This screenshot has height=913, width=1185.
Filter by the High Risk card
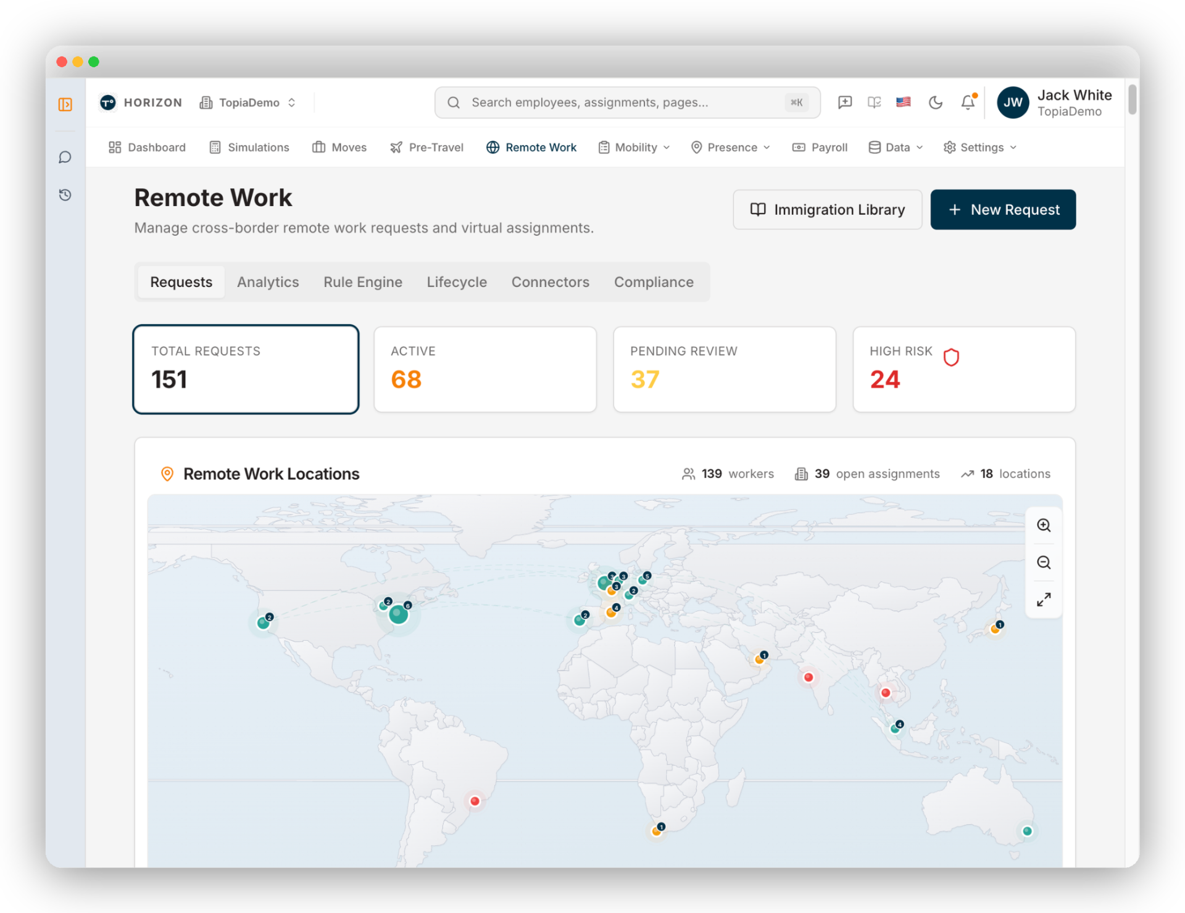[964, 370]
